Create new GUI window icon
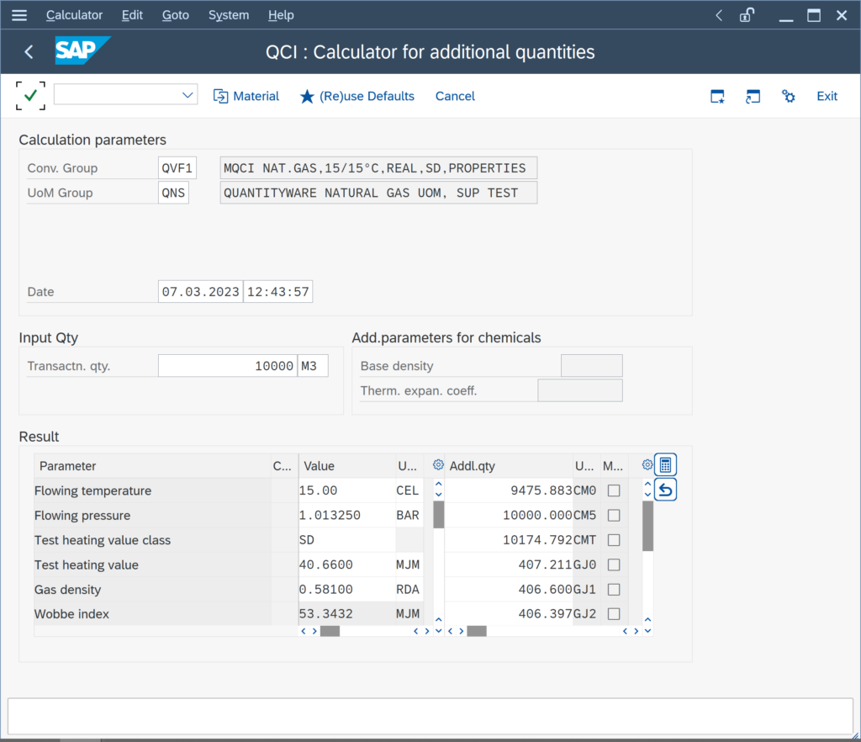 click(717, 96)
